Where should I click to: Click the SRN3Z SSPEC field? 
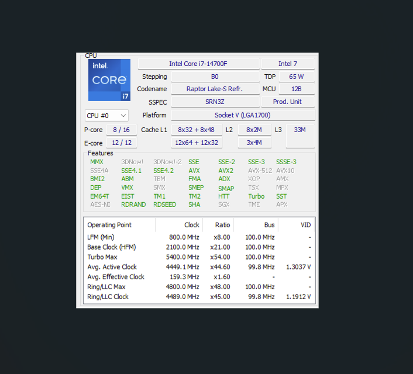pyautogui.click(x=215, y=102)
